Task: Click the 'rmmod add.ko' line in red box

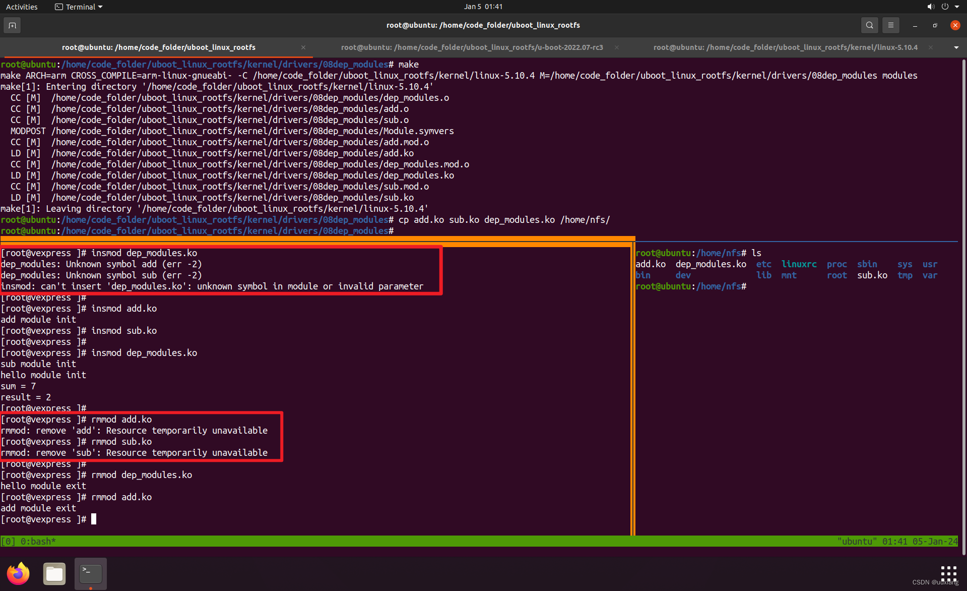Action: click(x=76, y=420)
